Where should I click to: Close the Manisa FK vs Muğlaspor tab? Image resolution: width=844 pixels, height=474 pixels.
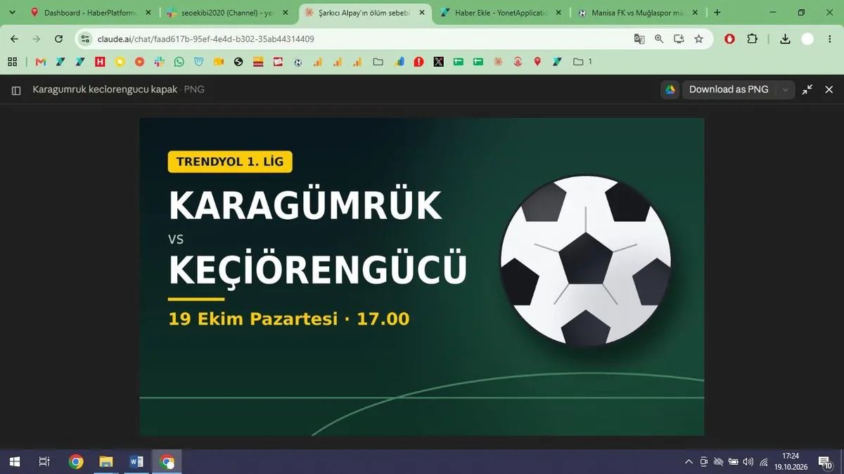click(x=696, y=13)
